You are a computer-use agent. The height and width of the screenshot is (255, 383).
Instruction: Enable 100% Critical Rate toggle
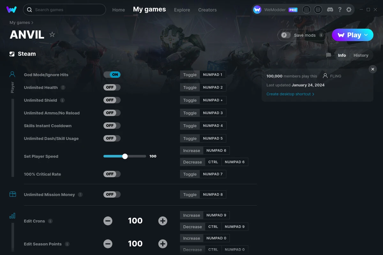click(x=112, y=174)
